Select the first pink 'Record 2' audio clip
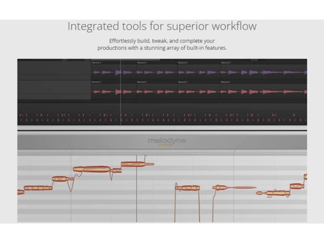 pos(113,89)
